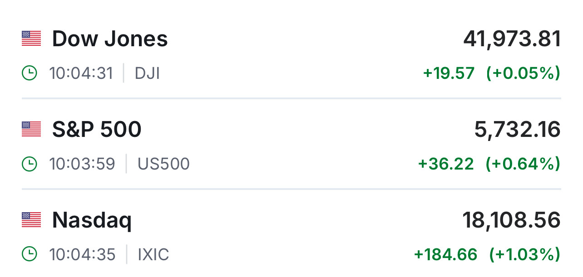Open the S&P 500 index name

tap(97, 130)
